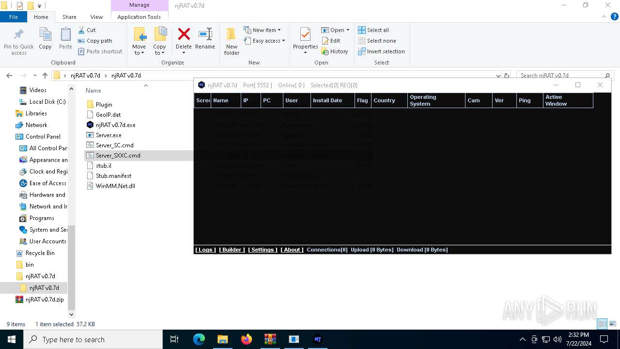The image size is (620, 349).
Task: Select Local Disk (C:) in the navigation pane
Action: [47, 102]
